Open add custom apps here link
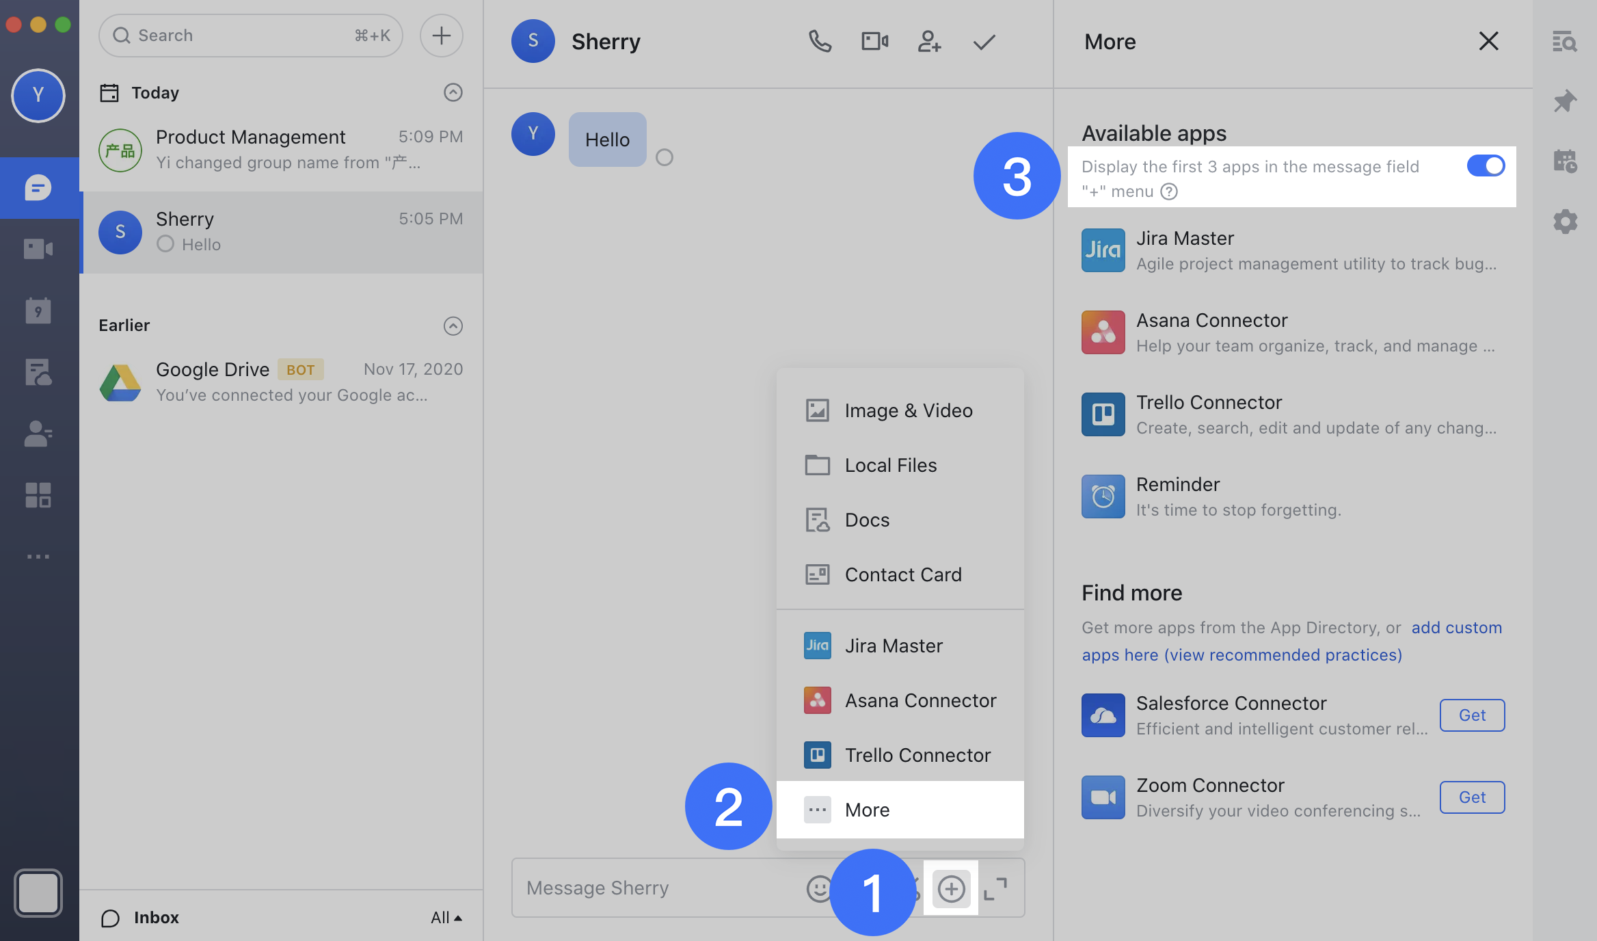This screenshot has height=941, width=1597. coord(1456,628)
